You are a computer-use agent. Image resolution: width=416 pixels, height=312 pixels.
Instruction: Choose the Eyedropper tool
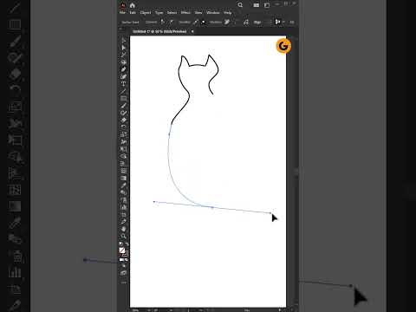124,185
